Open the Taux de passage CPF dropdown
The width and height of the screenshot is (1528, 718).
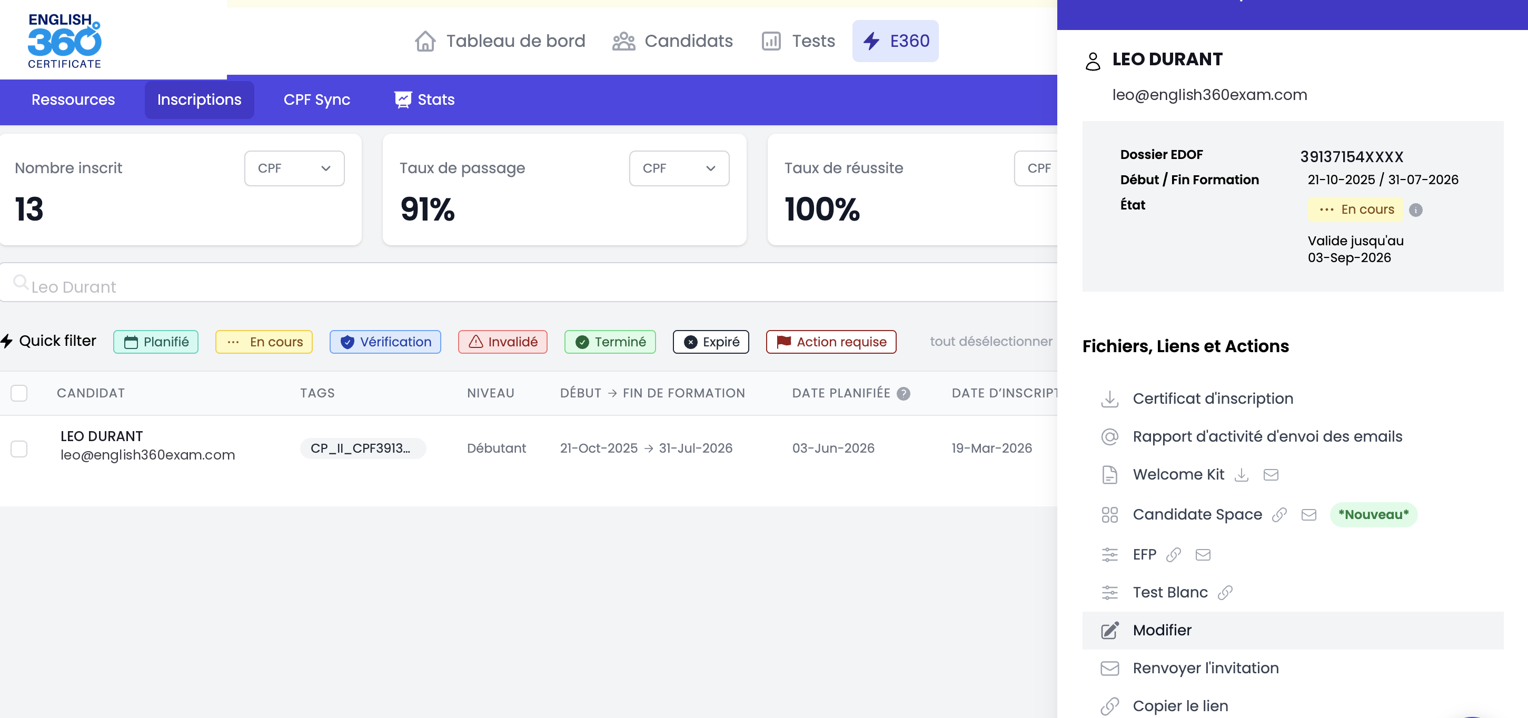click(679, 168)
